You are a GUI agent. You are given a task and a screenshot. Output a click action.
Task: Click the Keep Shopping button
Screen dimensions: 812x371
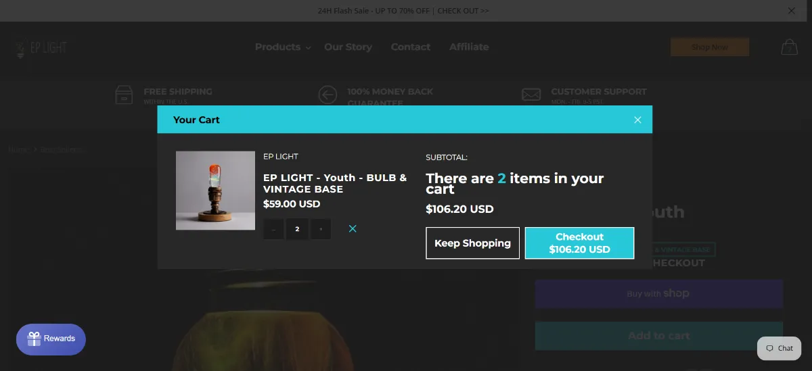point(473,243)
